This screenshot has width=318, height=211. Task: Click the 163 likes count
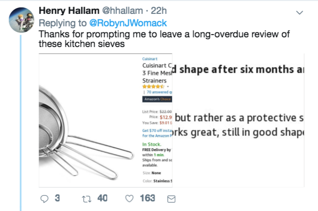click(148, 199)
